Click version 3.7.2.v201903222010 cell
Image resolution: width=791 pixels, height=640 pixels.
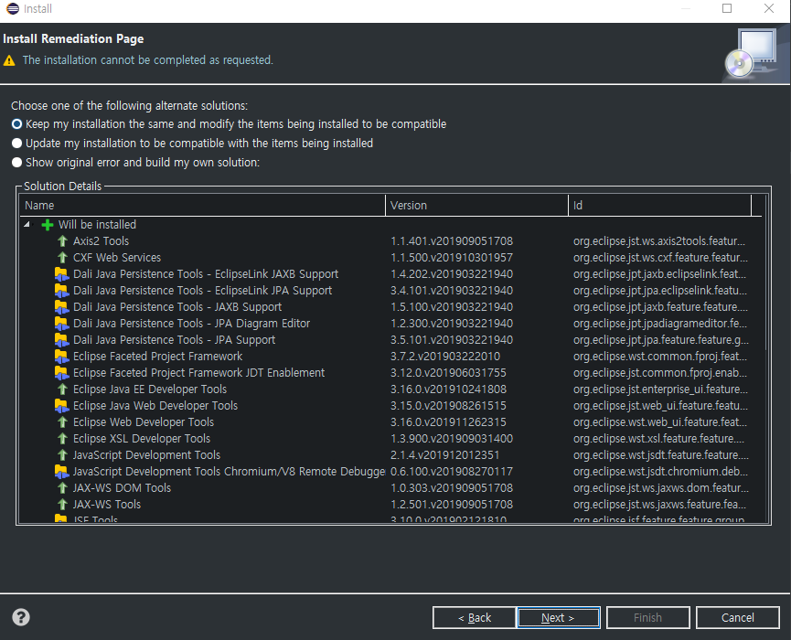click(x=445, y=357)
